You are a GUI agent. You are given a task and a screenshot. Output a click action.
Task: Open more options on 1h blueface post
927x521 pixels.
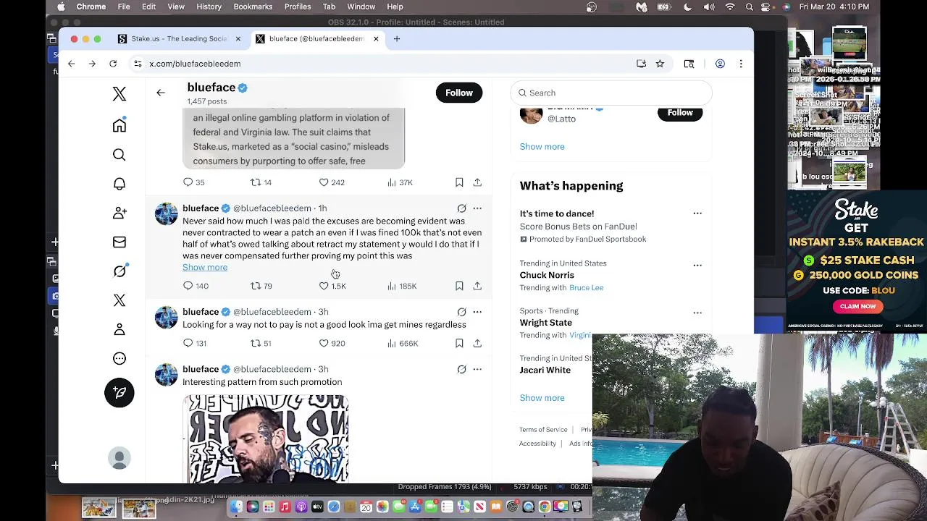click(477, 208)
